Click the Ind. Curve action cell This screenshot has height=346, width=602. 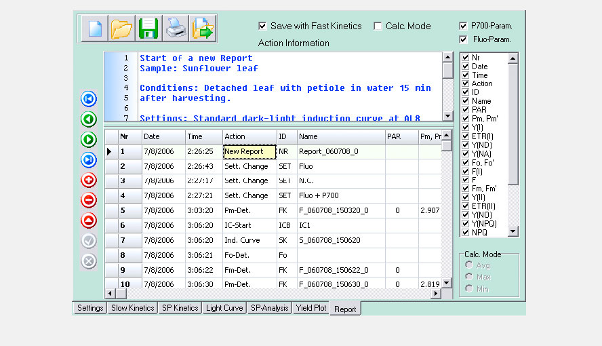(249, 240)
